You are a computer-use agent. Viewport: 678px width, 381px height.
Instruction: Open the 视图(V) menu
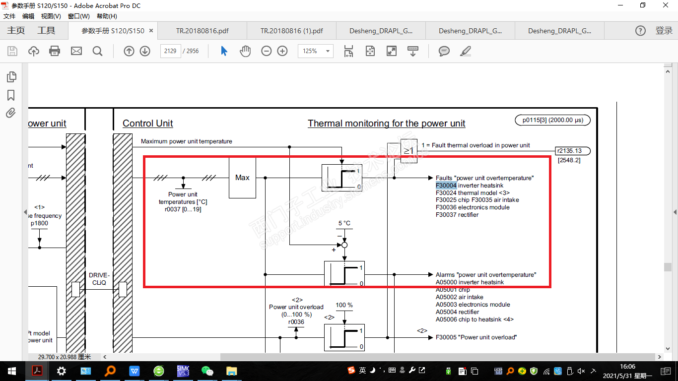(x=51, y=16)
